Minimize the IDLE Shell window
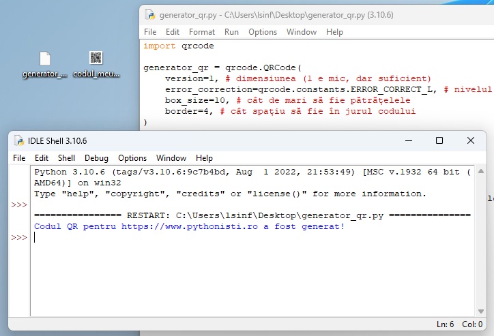Viewport: 494px width, 336px height. click(407, 140)
